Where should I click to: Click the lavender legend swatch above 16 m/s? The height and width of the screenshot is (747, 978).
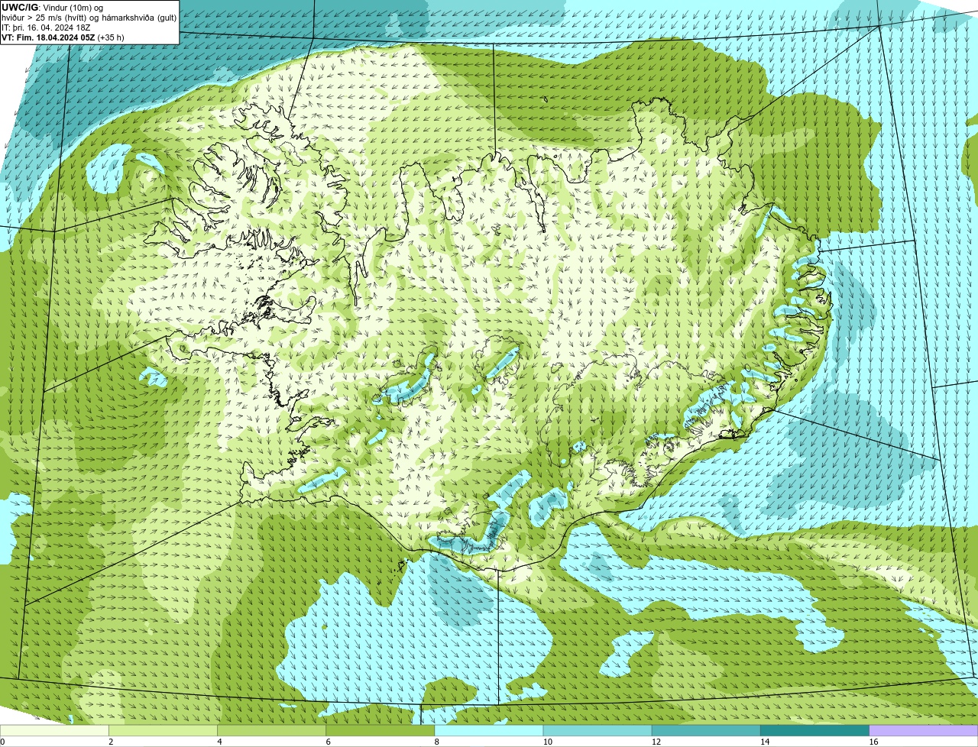(924, 731)
